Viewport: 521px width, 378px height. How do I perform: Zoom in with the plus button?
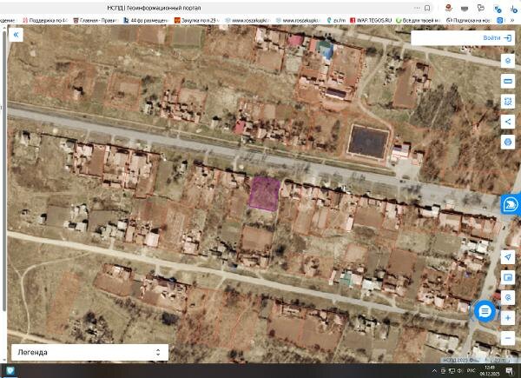(508, 318)
